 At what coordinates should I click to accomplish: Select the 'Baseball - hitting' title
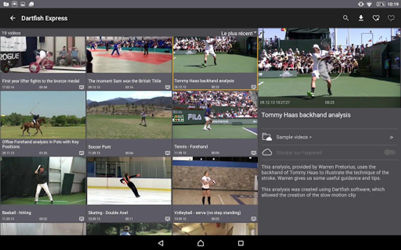pyautogui.click(x=16, y=213)
